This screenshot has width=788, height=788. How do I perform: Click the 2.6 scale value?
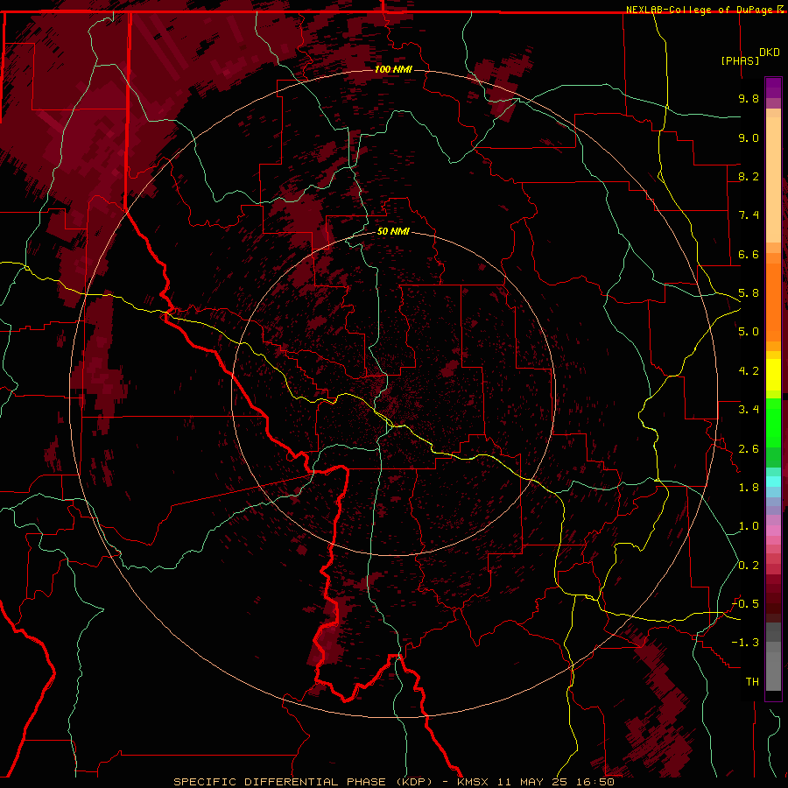point(749,449)
